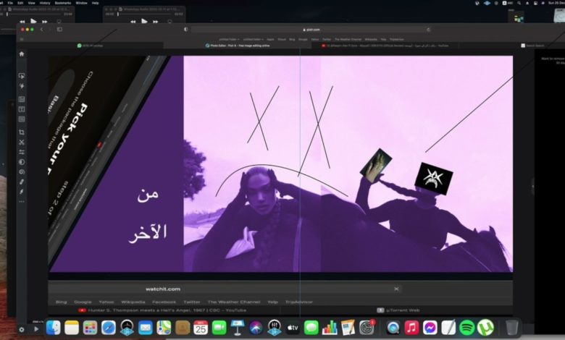Screen dimensions: 565x340
Task: Click the Safari back button
Action: 42,30
